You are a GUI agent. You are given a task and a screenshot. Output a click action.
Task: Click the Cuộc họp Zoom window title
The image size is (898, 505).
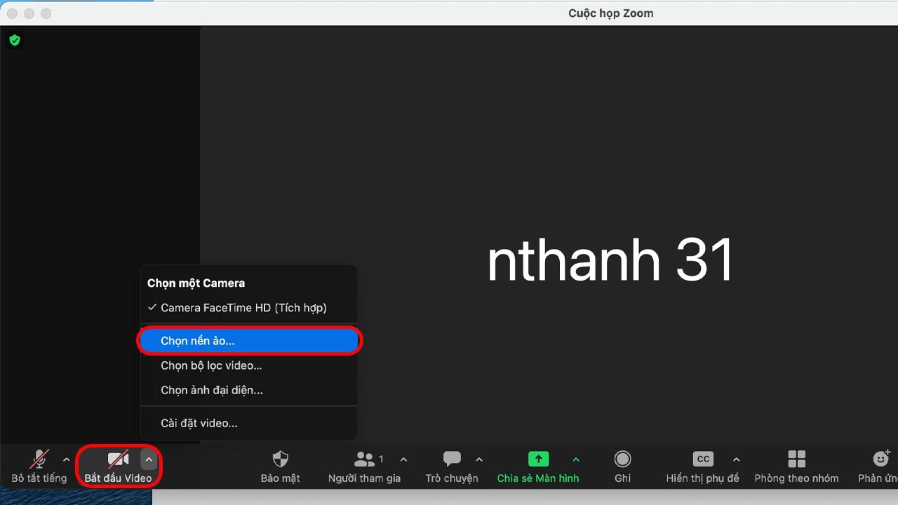[610, 13]
